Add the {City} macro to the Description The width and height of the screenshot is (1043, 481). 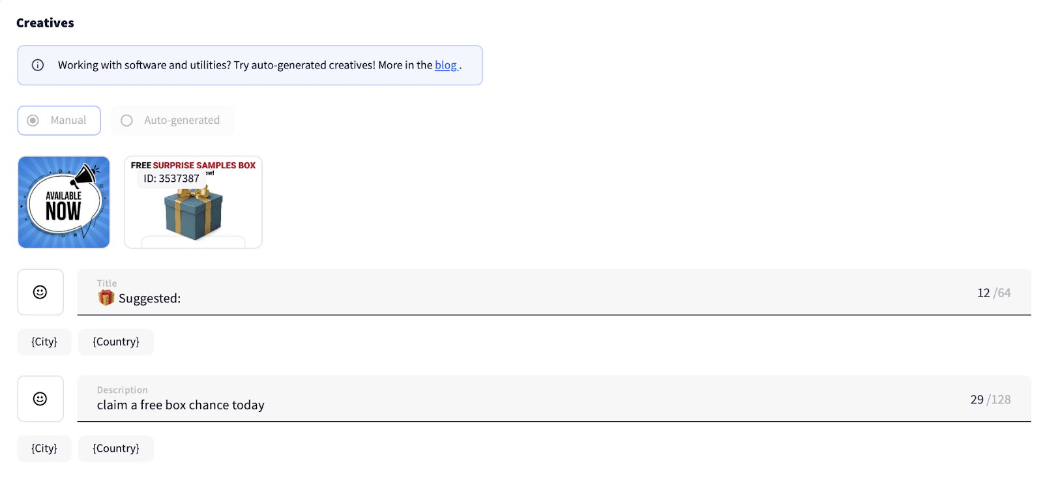44,448
